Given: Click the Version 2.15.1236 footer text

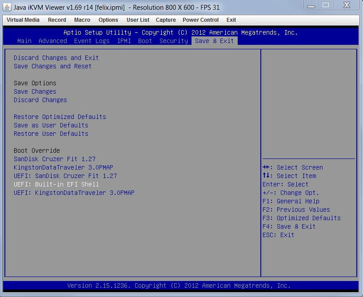Looking at the screenshot, I should pyautogui.click(x=179, y=285).
